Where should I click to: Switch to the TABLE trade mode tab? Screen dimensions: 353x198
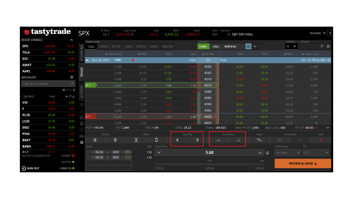coord(91,46)
